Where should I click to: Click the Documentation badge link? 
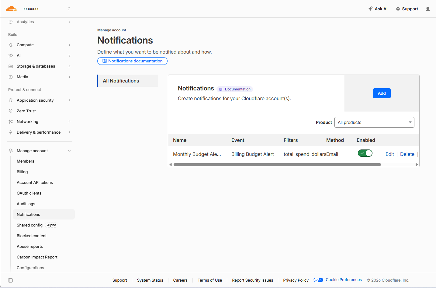click(x=235, y=89)
